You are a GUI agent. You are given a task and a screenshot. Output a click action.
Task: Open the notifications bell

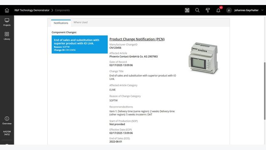coord(218,10)
